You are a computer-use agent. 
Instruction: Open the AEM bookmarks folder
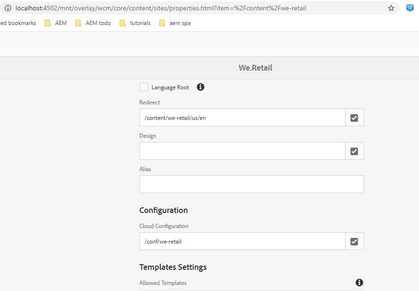pyautogui.click(x=56, y=23)
